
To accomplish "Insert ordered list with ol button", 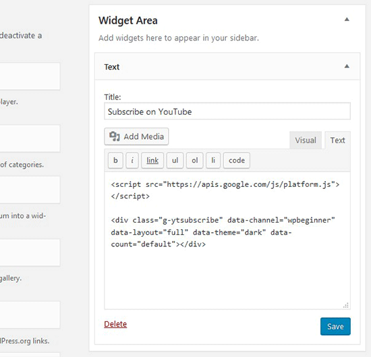I will [194, 160].
